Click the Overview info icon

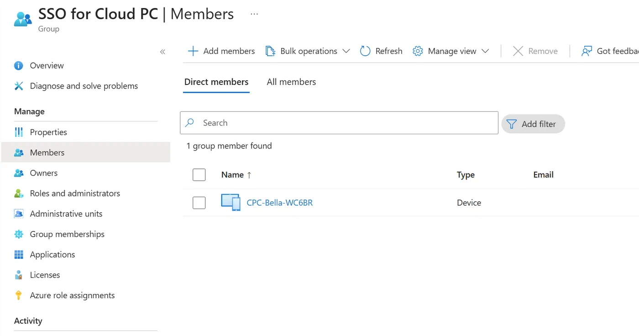(x=19, y=65)
